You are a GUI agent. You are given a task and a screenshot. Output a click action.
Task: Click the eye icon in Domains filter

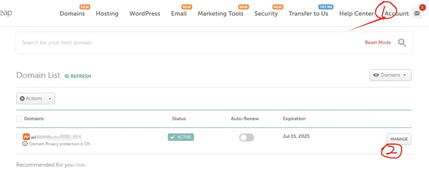376,75
